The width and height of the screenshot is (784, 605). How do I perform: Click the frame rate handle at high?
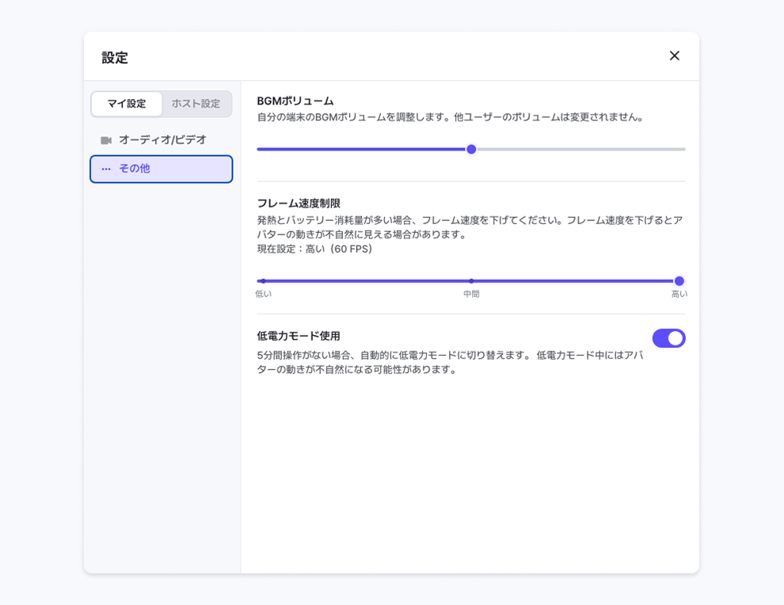[x=679, y=281]
